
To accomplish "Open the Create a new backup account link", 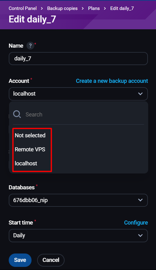I will 112,81.
